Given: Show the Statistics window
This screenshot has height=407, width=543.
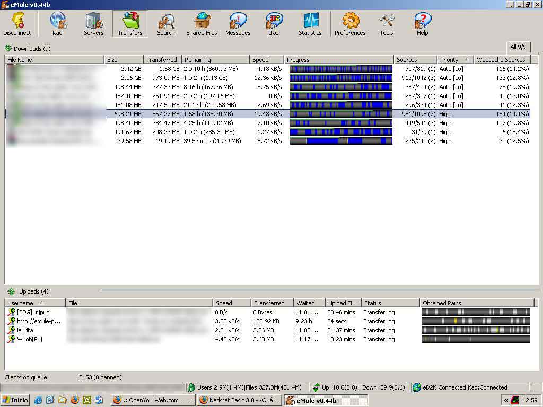Looking at the screenshot, I should pyautogui.click(x=310, y=23).
